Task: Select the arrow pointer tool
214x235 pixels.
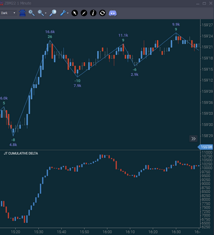Action: click(x=74, y=13)
